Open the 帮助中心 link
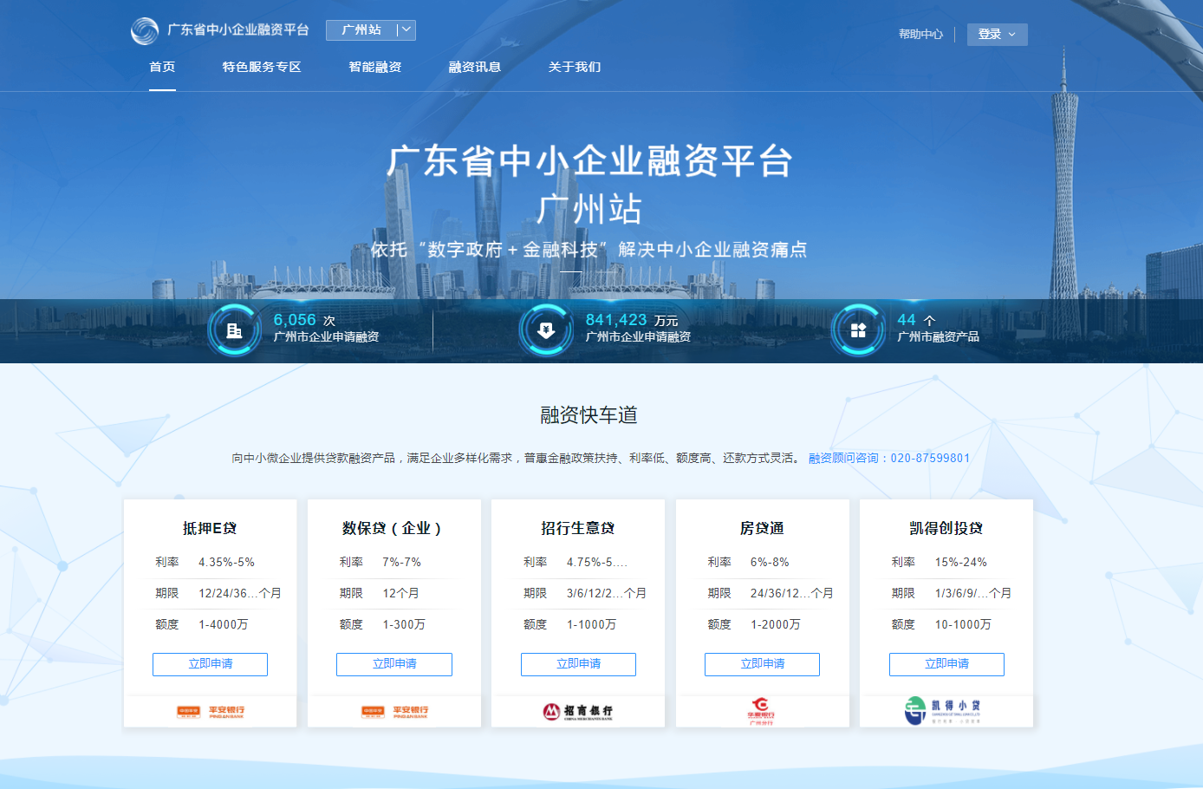This screenshot has height=789, width=1203. tap(920, 35)
